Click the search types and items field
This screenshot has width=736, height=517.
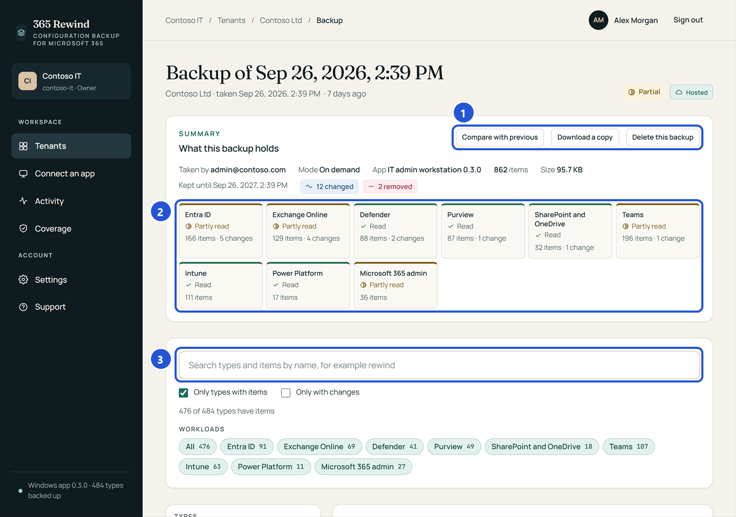tap(439, 365)
